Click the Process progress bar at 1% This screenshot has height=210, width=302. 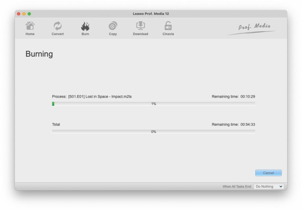point(153,104)
